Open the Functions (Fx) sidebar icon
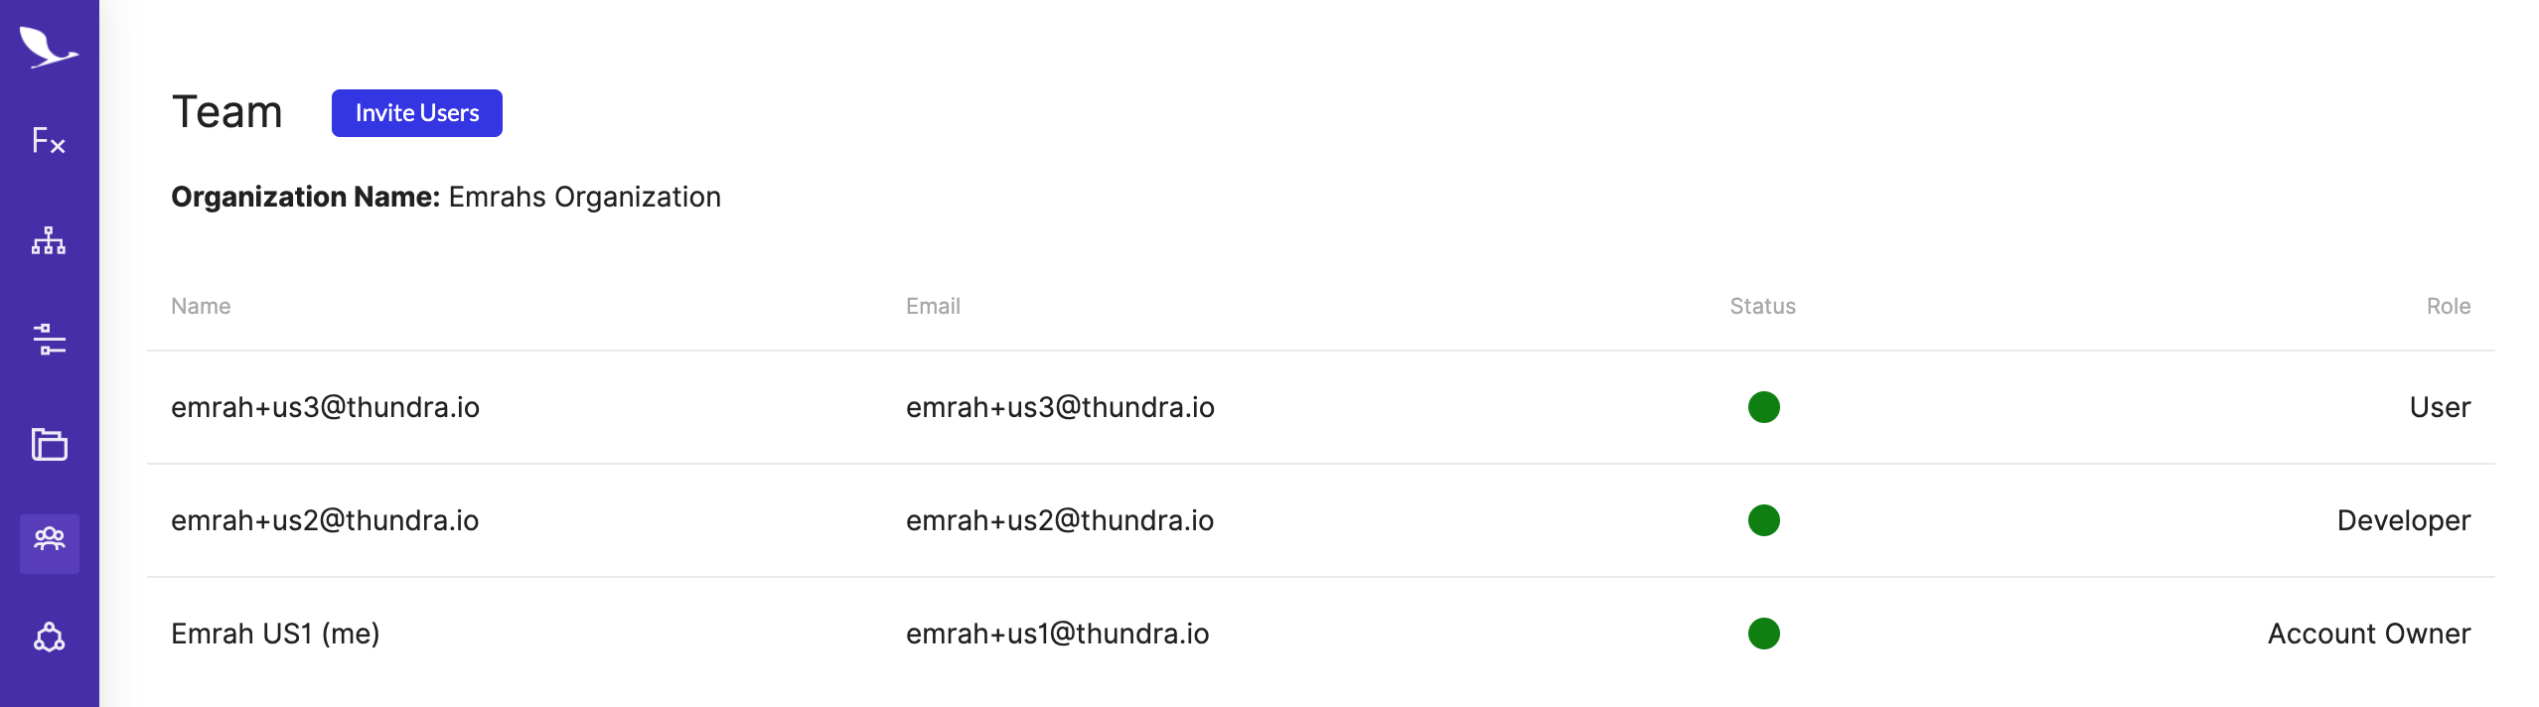 click(49, 141)
